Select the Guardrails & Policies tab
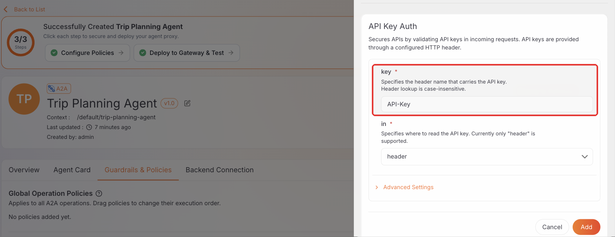This screenshot has width=615, height=237. point(138,170)
